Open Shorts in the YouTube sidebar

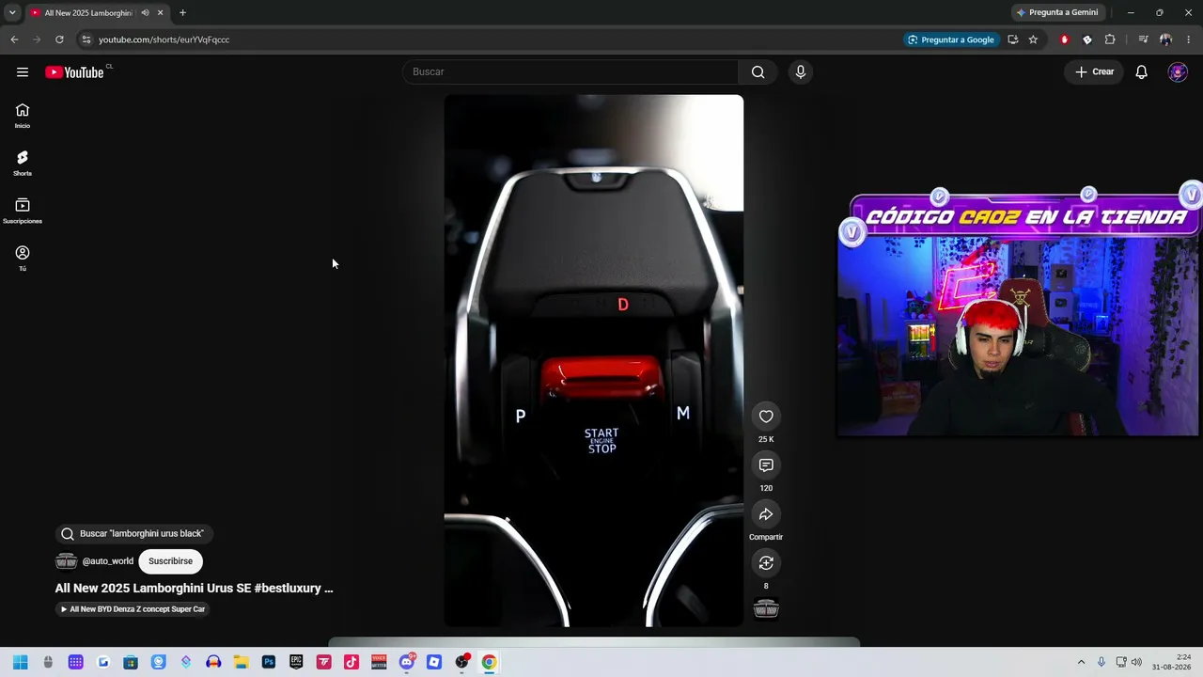pos(23,164)
